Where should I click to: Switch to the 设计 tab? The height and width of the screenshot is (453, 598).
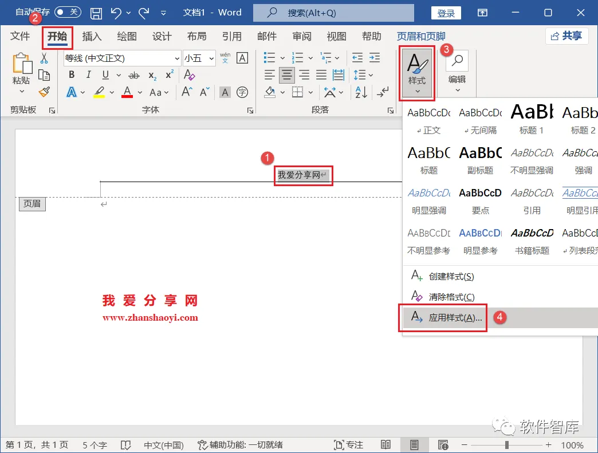pos(162,36)
